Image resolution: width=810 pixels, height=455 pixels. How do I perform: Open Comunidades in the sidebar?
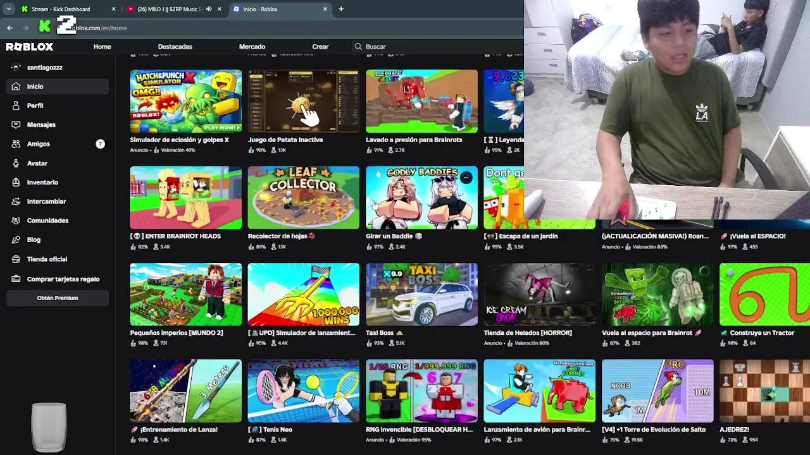[x=58, y=221]
